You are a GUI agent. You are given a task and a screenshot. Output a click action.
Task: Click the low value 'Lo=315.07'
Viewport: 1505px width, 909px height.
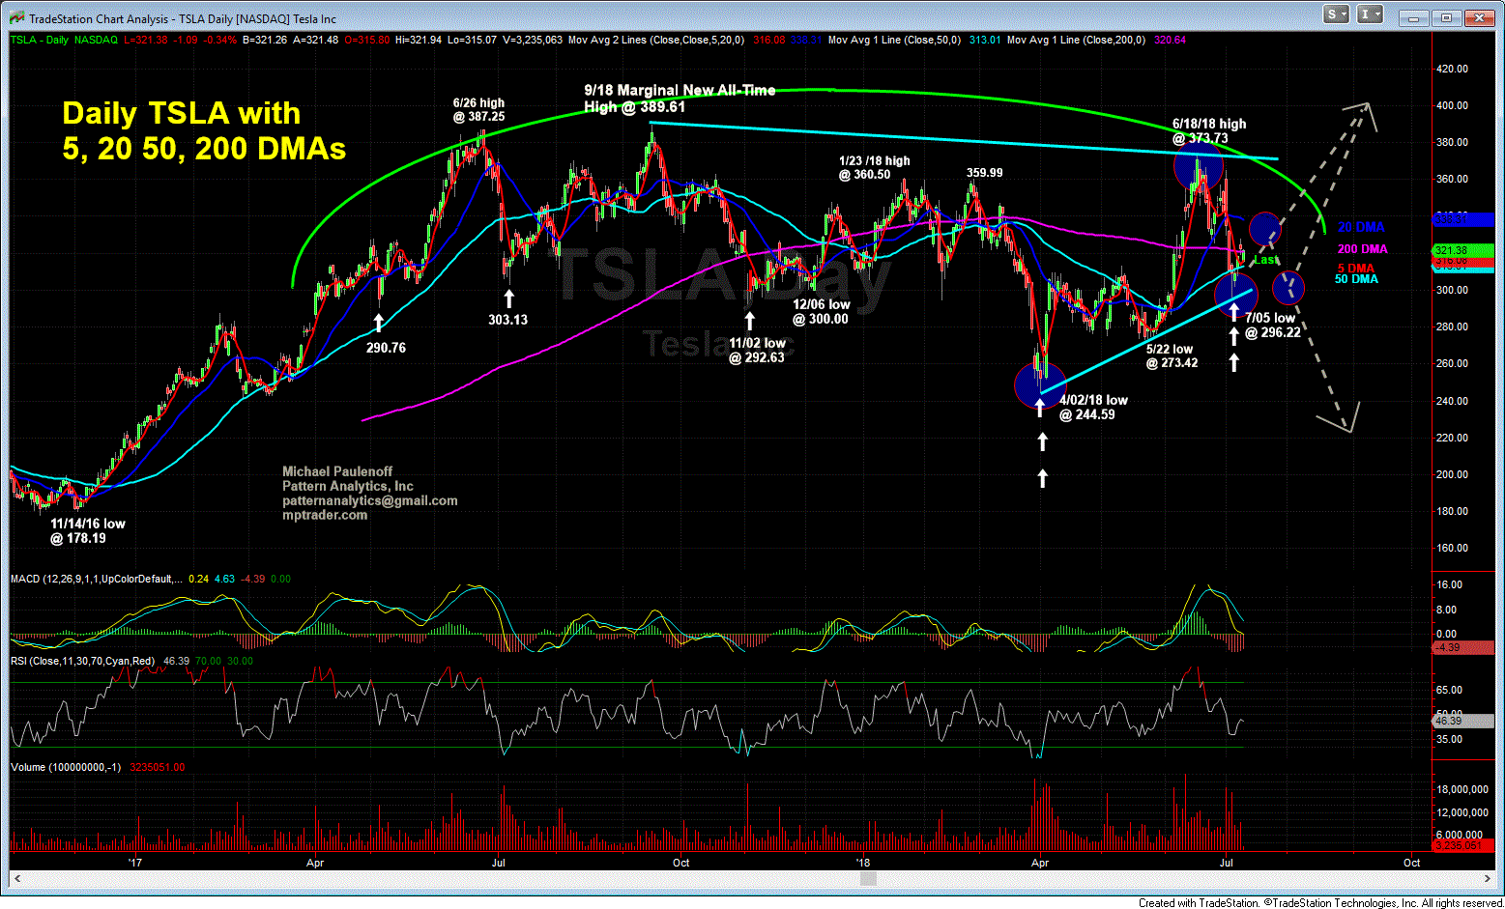coord(473,40)
